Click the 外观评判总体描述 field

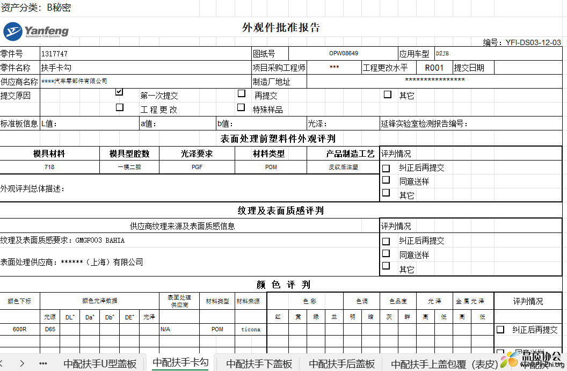190,188
